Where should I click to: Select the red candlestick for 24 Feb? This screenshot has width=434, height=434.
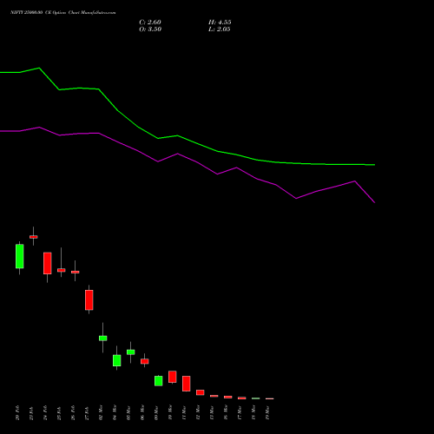pos(48,263)
